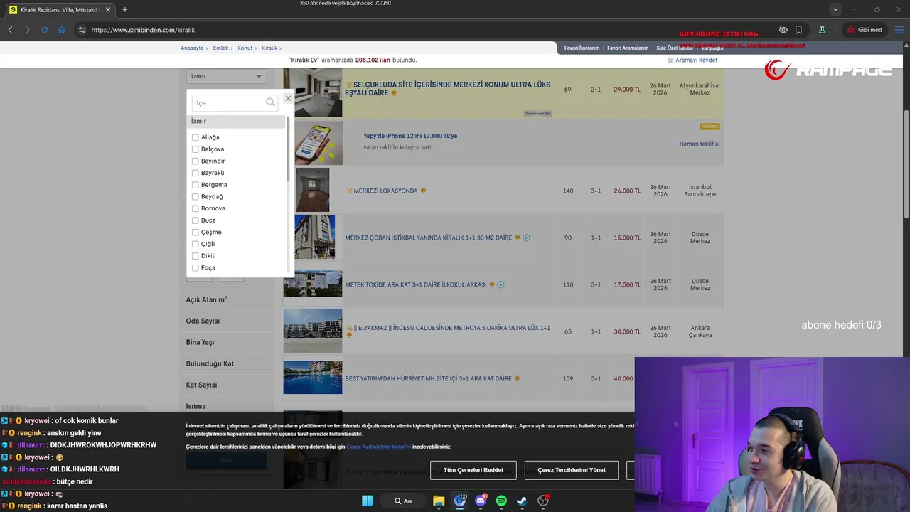This screenshot has height=512, width=910.
Task: Go back with the browser back arrow
Action: click(x=10, y=30)
